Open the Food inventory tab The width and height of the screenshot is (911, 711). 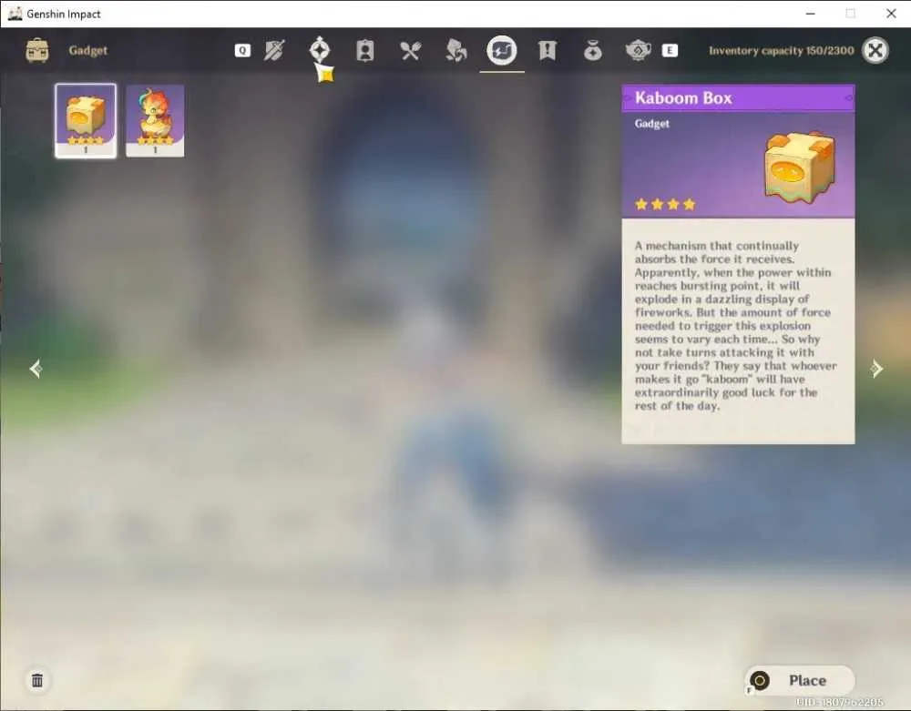coord(410,50)
